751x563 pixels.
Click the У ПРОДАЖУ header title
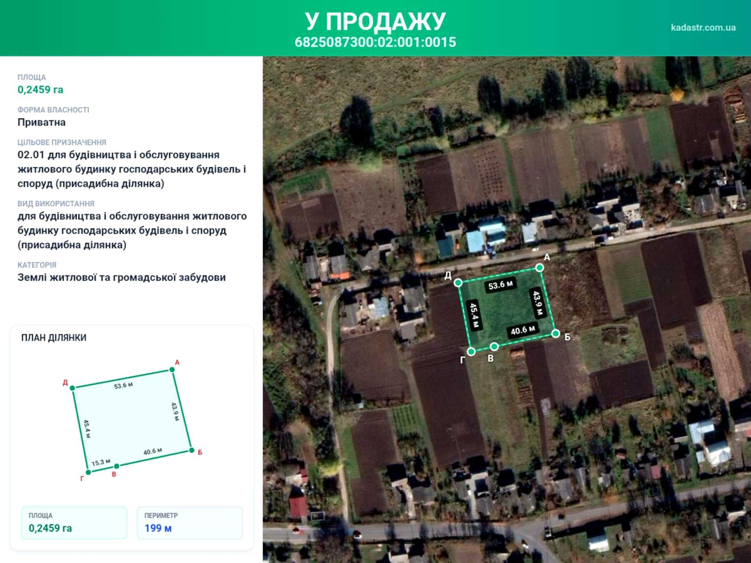375,21
